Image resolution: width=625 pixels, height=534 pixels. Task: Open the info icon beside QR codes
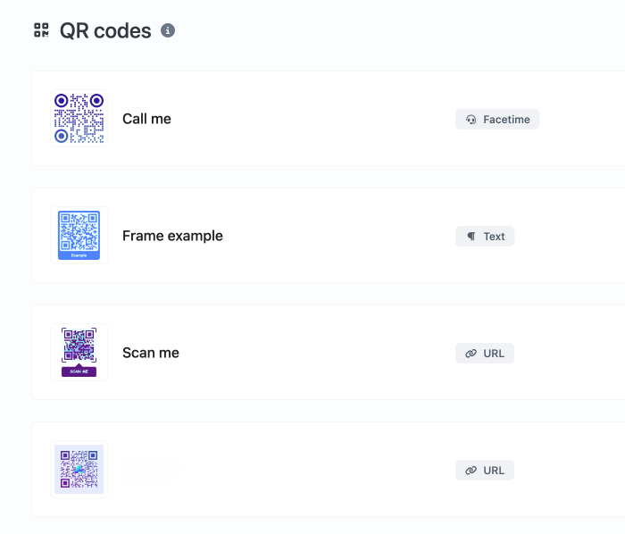(168, 30)
